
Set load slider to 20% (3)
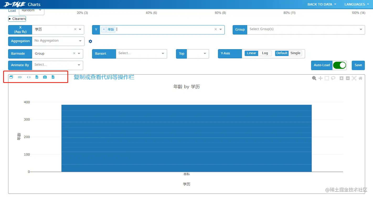click(82, 13)
